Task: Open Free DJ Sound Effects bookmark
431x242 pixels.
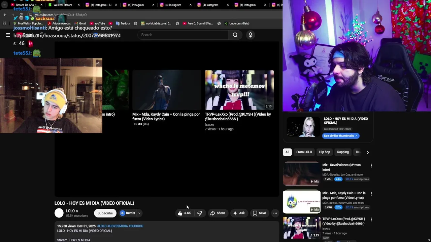Action: point(198,24)
